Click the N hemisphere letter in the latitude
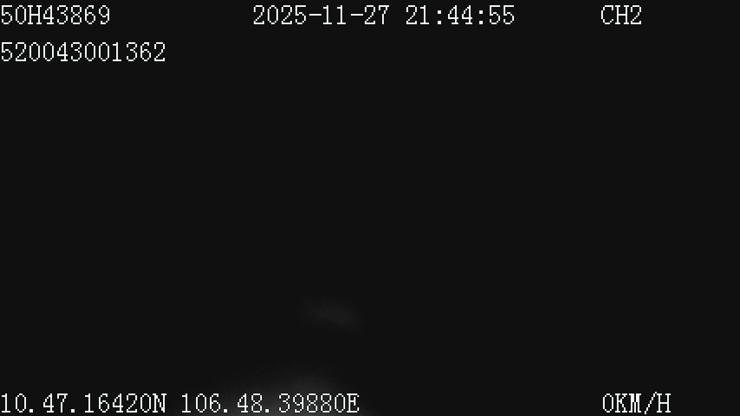 click(160, 403)
